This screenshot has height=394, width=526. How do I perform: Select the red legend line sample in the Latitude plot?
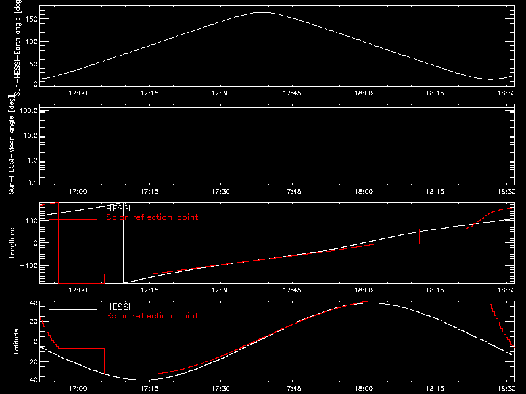click(x=73, y=318)
